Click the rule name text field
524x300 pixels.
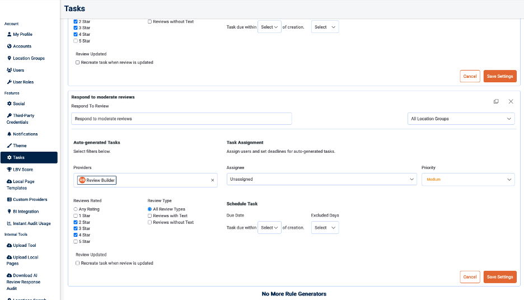[181, 119]
